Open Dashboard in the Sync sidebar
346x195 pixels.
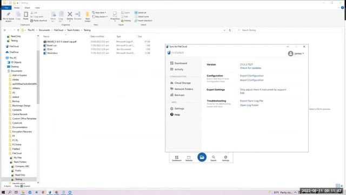point(178,63)
